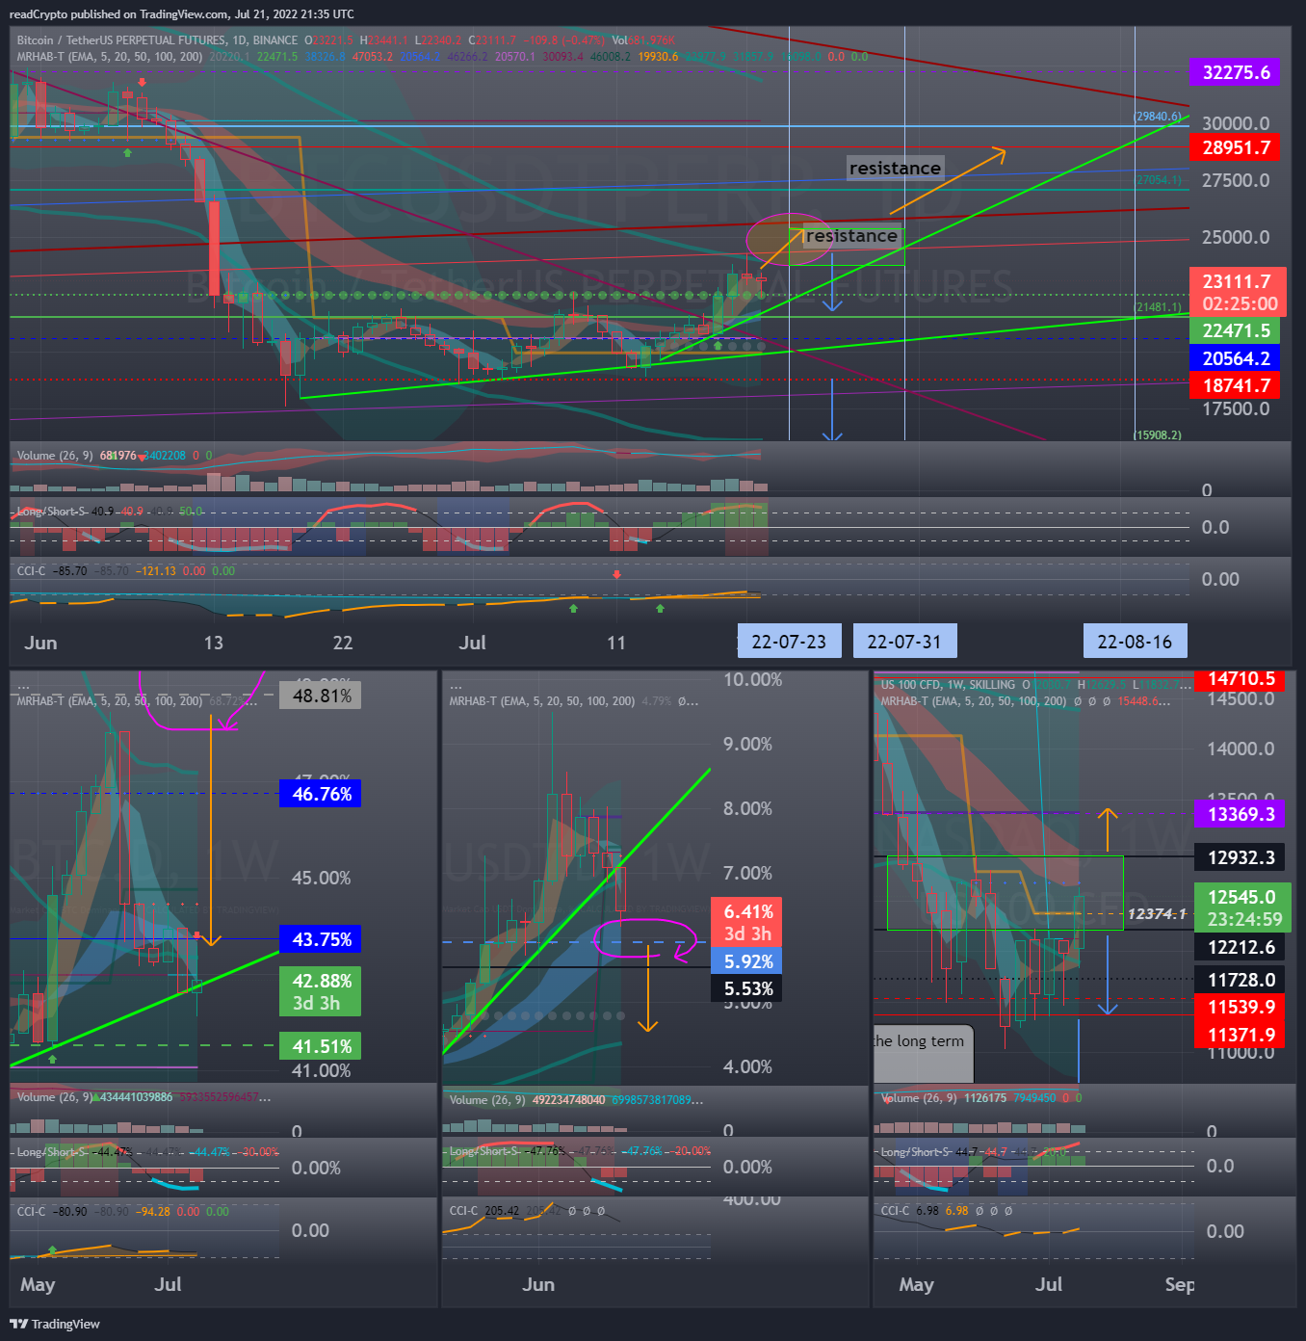Select the 12374.1 line label

1157,913
